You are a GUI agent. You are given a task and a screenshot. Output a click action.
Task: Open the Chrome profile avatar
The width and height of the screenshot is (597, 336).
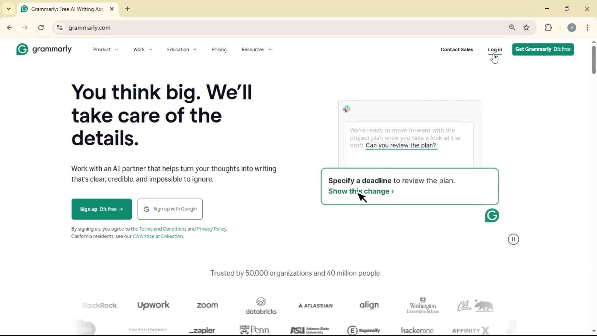point(572,28)
